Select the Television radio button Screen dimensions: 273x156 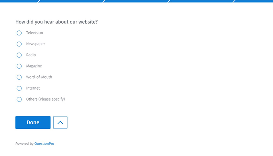pyautogui.click(x=19, y=33)
